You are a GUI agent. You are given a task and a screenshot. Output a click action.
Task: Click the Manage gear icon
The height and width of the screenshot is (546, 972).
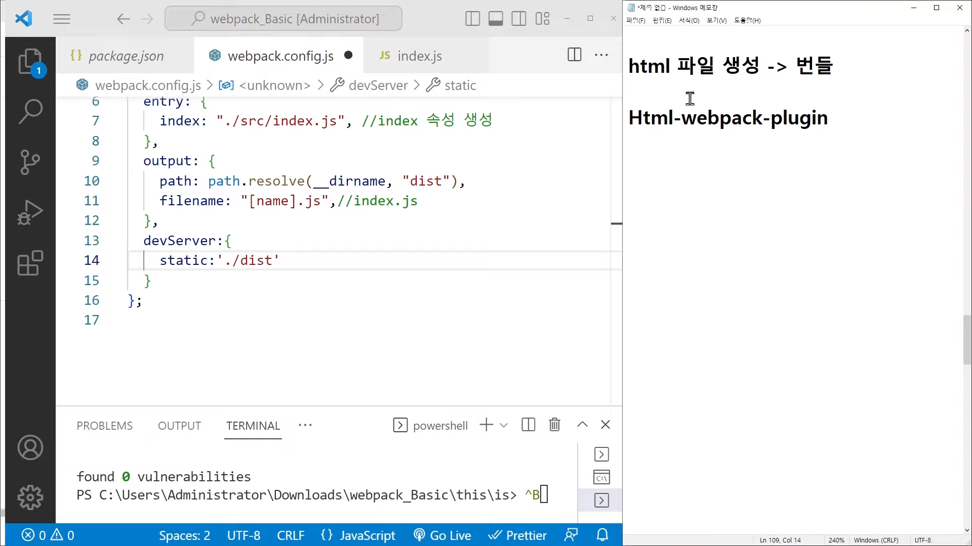click(x=30, y=497)
